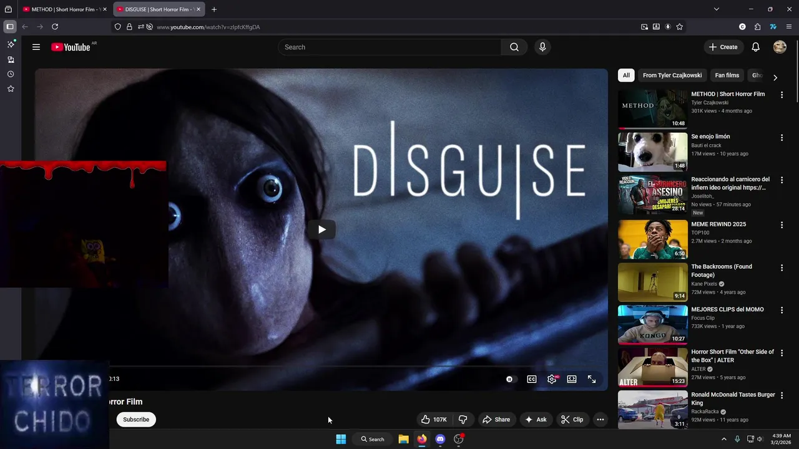Open picture-in-picture icon in address bar

pyautogui.click(x=644, y=27)
